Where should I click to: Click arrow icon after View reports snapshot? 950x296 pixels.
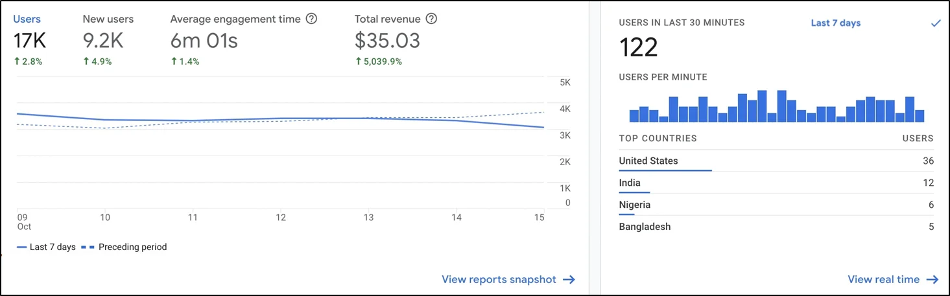(x=569, y=280)
